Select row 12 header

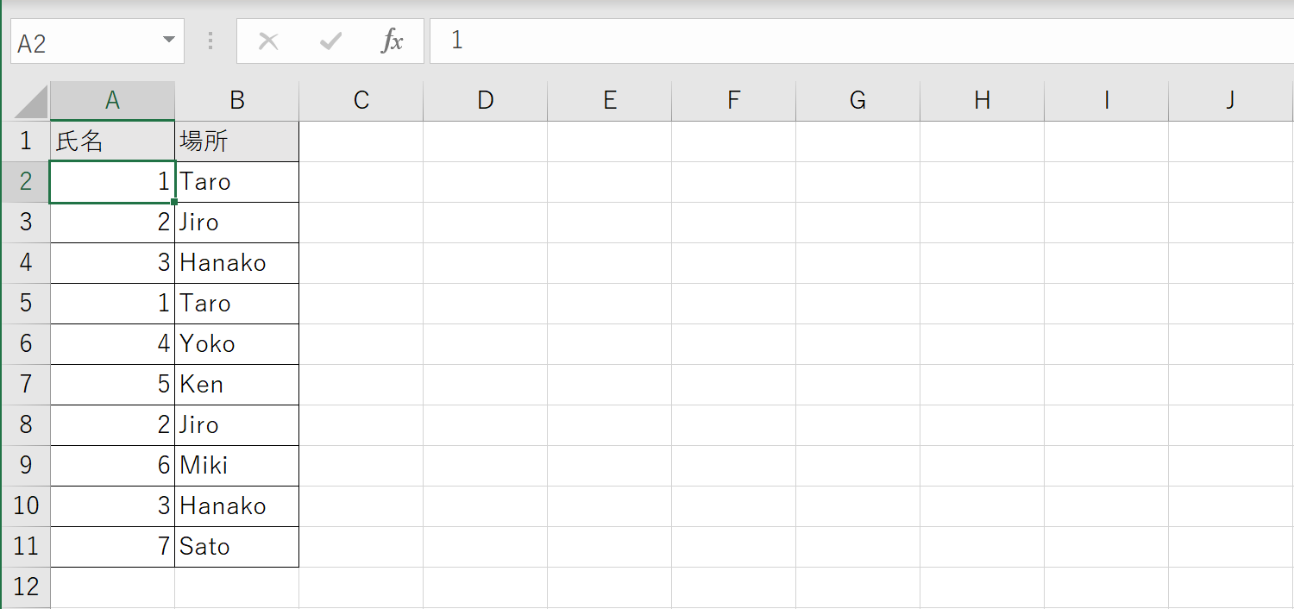25,587
